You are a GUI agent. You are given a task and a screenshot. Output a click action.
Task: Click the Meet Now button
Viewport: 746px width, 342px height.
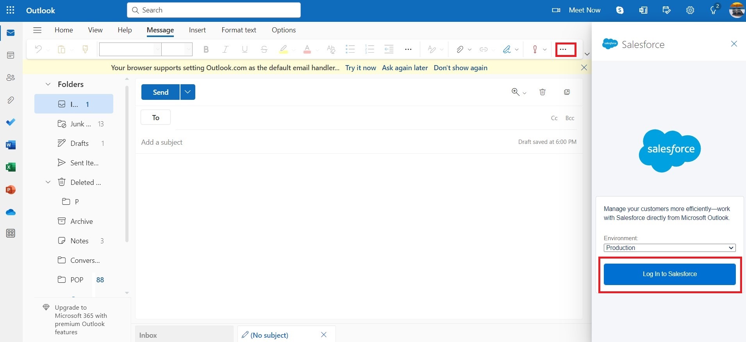pos(576,10)
